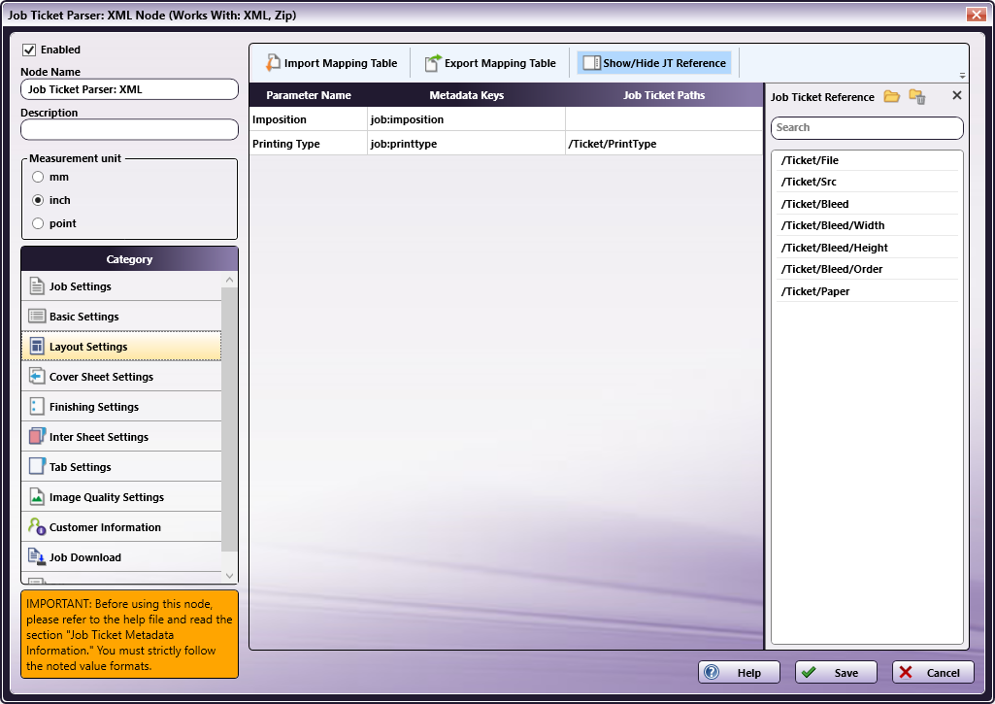Screen dimensions: 995x704
Task: Click Import Mapping Table label
Action: click(340, 63)
